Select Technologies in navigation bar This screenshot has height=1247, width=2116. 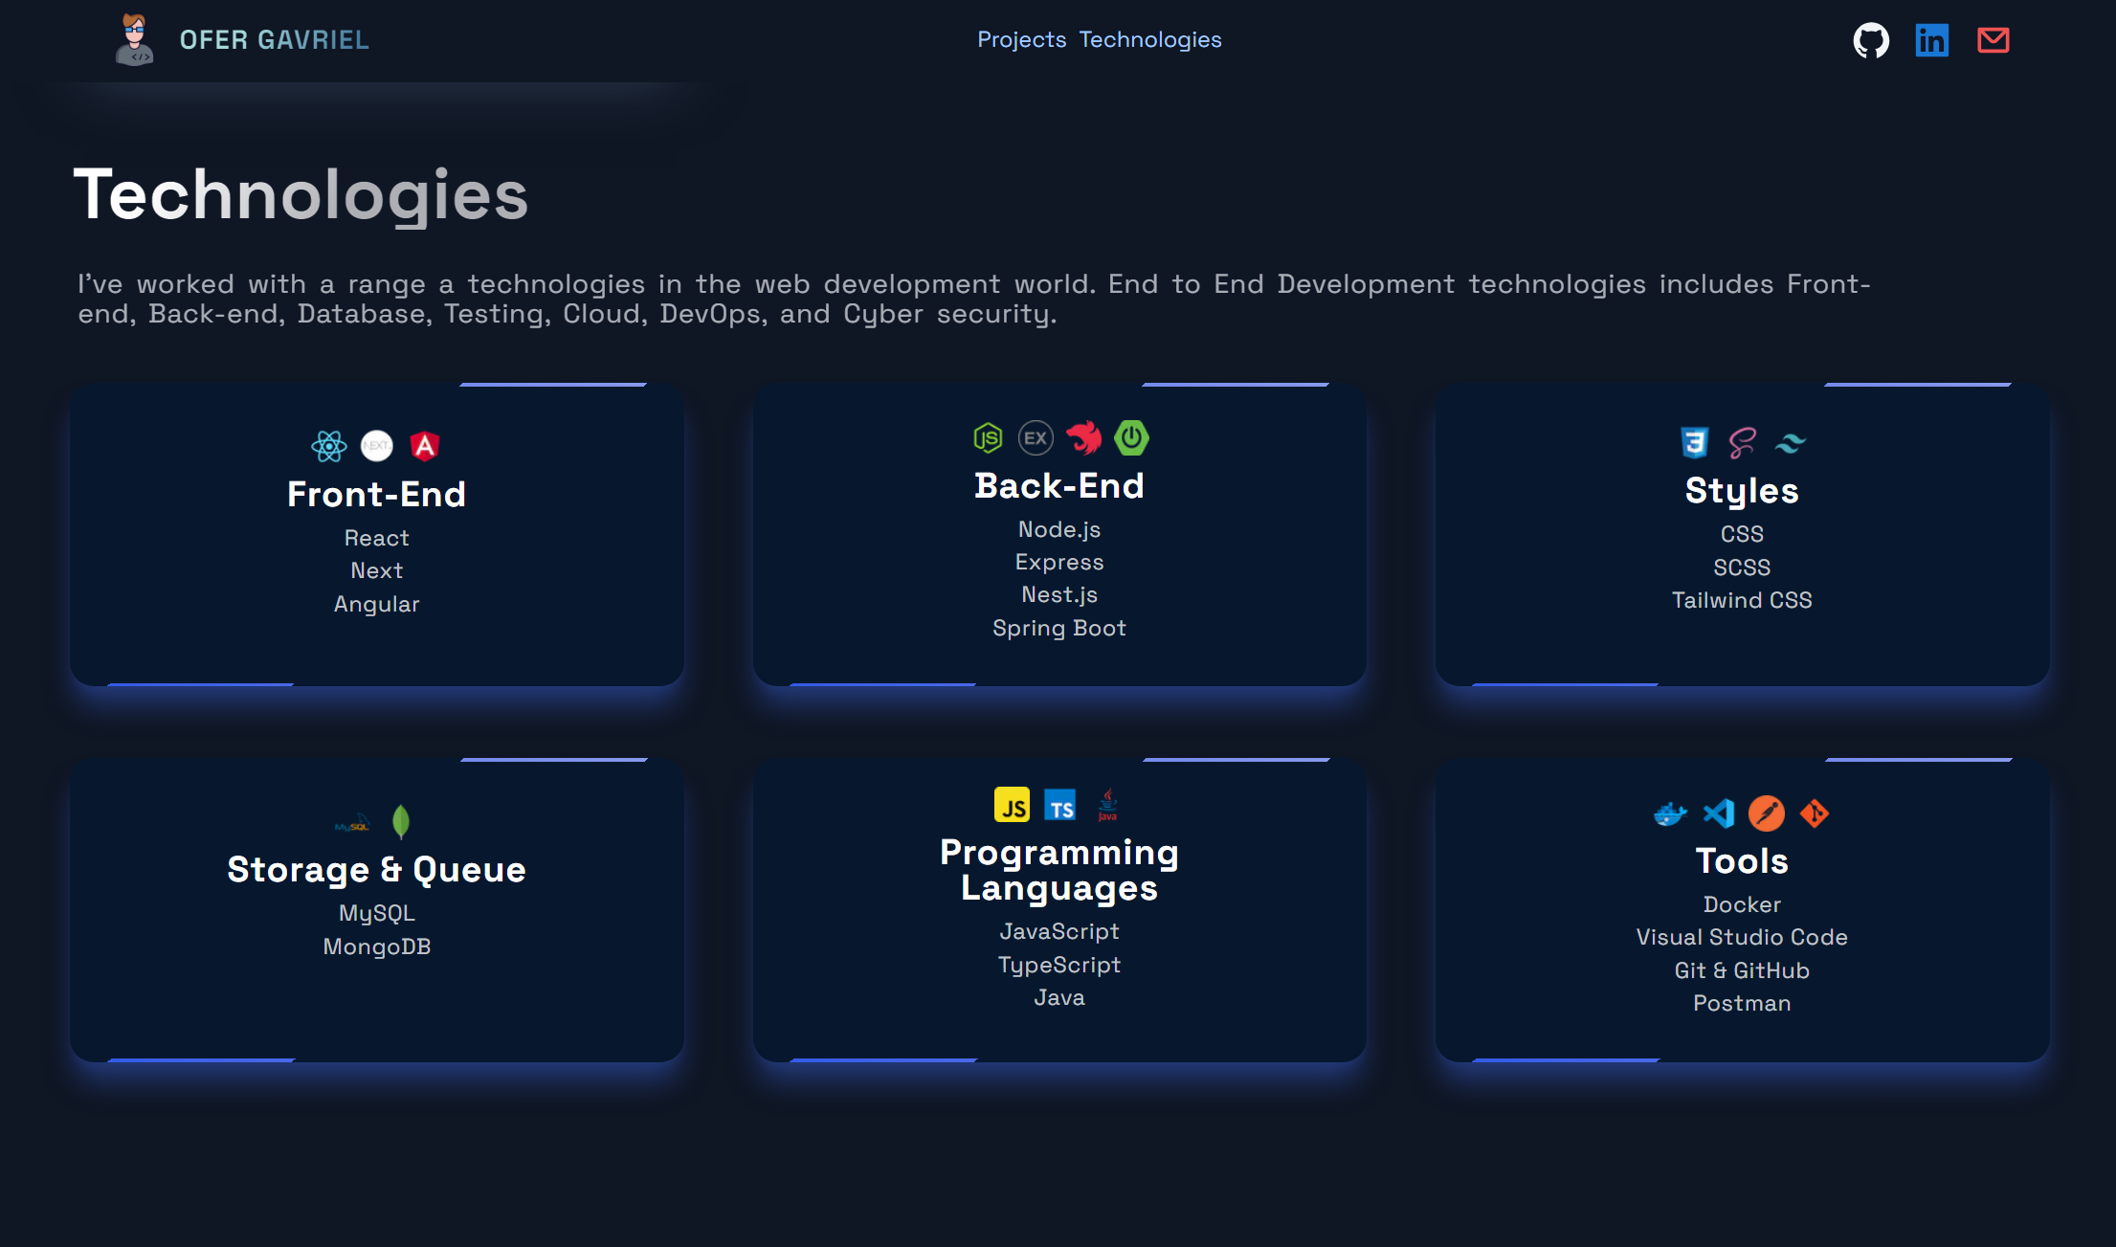click(1150, 39)
